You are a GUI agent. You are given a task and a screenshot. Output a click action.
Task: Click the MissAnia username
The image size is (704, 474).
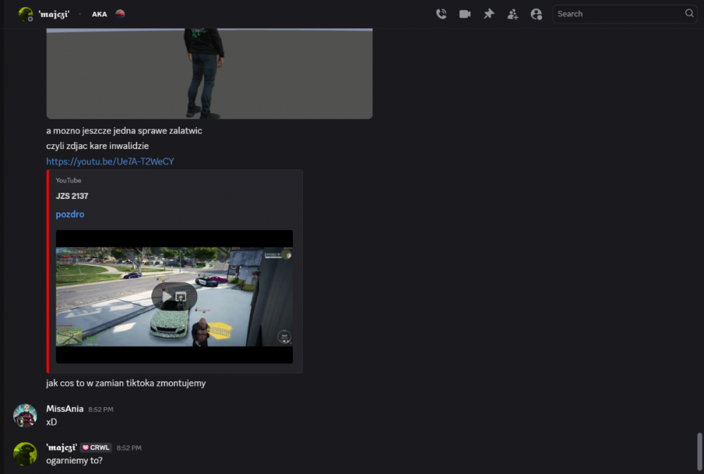point(65,409)
